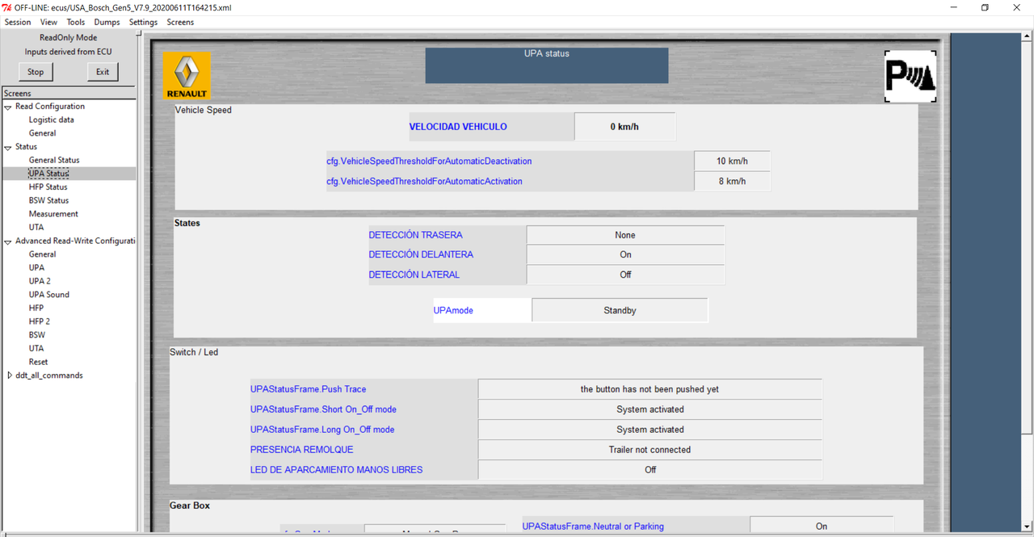Click the Exit button
The height and width of the screenshot is (537, 1034).
(x=103, y=72)
